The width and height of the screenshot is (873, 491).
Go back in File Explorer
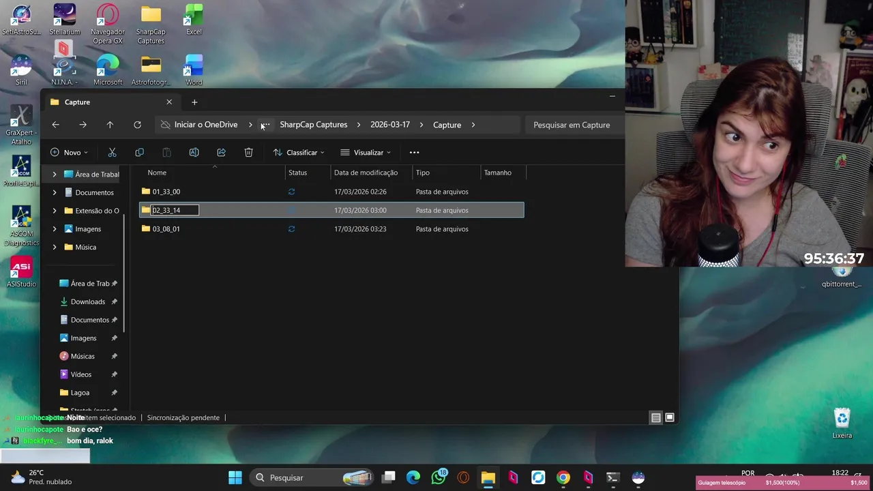click(x=56, y=125)
